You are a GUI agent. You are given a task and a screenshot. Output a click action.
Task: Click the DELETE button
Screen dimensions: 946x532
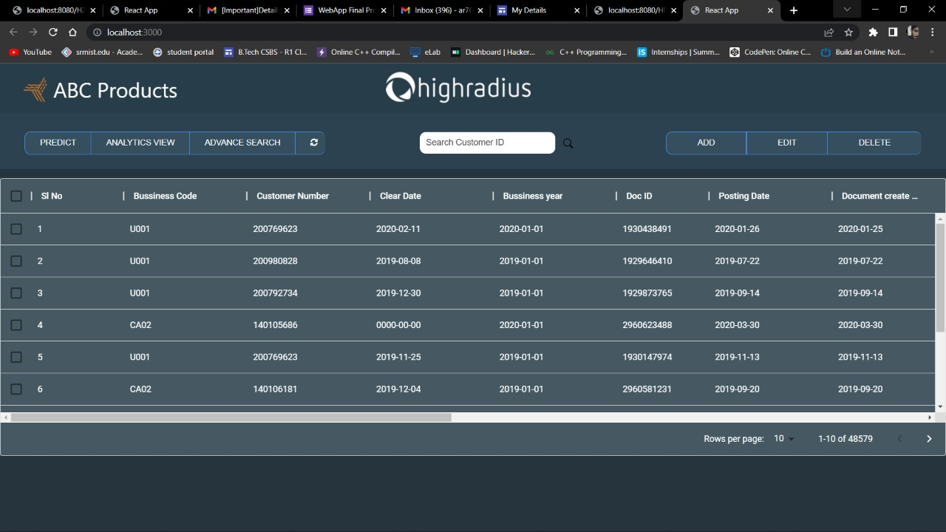tap(874, 143)
